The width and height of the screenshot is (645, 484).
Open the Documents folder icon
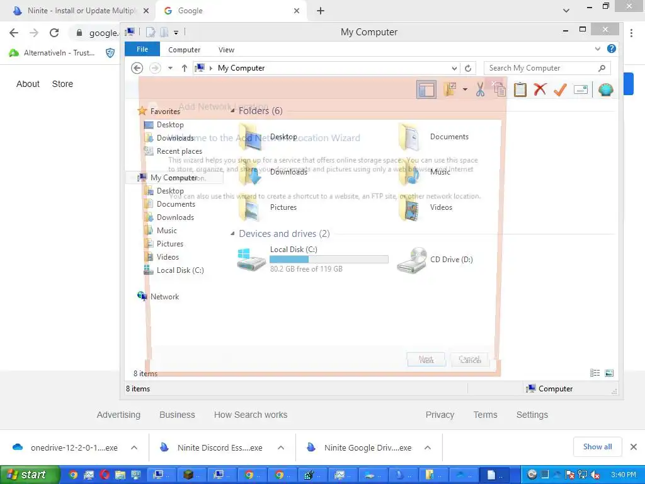[409, 137]
